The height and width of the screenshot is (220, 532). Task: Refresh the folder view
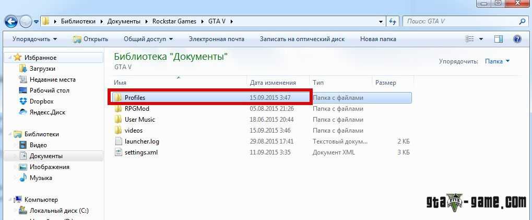393,22
